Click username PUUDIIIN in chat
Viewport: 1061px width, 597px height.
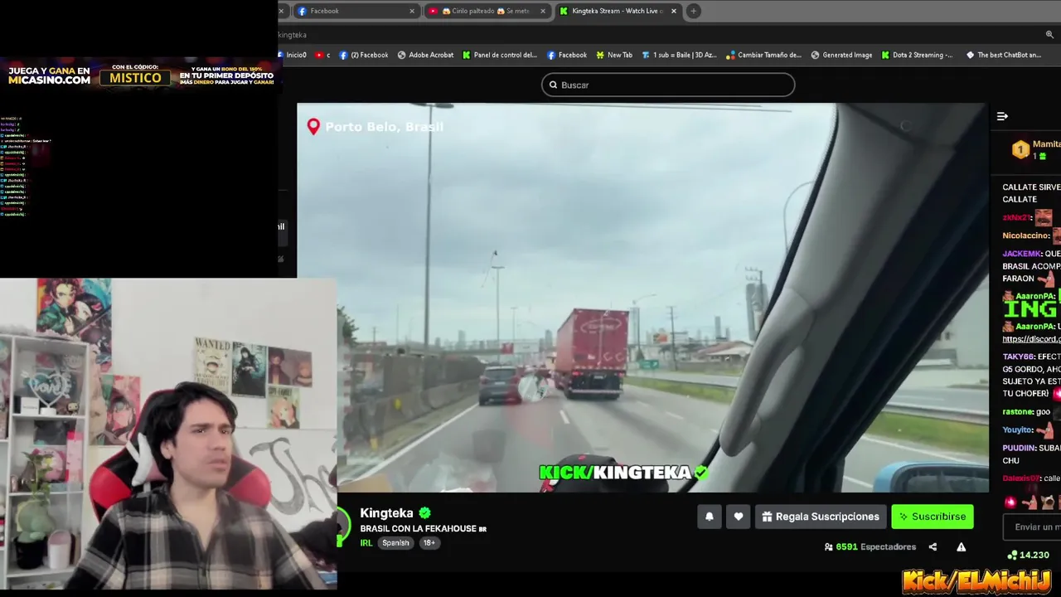(x=1020, y=448)
